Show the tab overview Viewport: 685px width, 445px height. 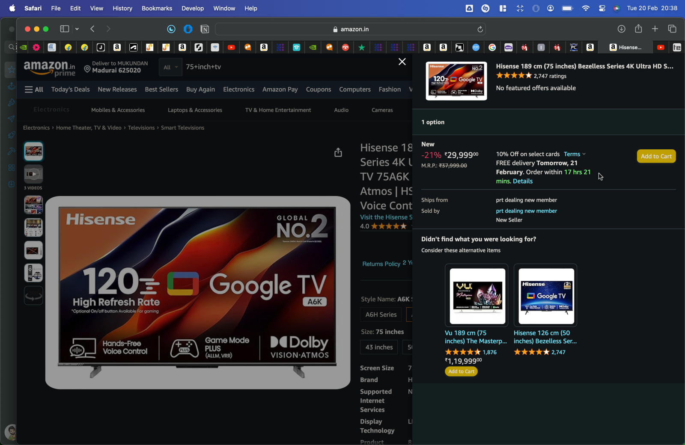(672, 29)
